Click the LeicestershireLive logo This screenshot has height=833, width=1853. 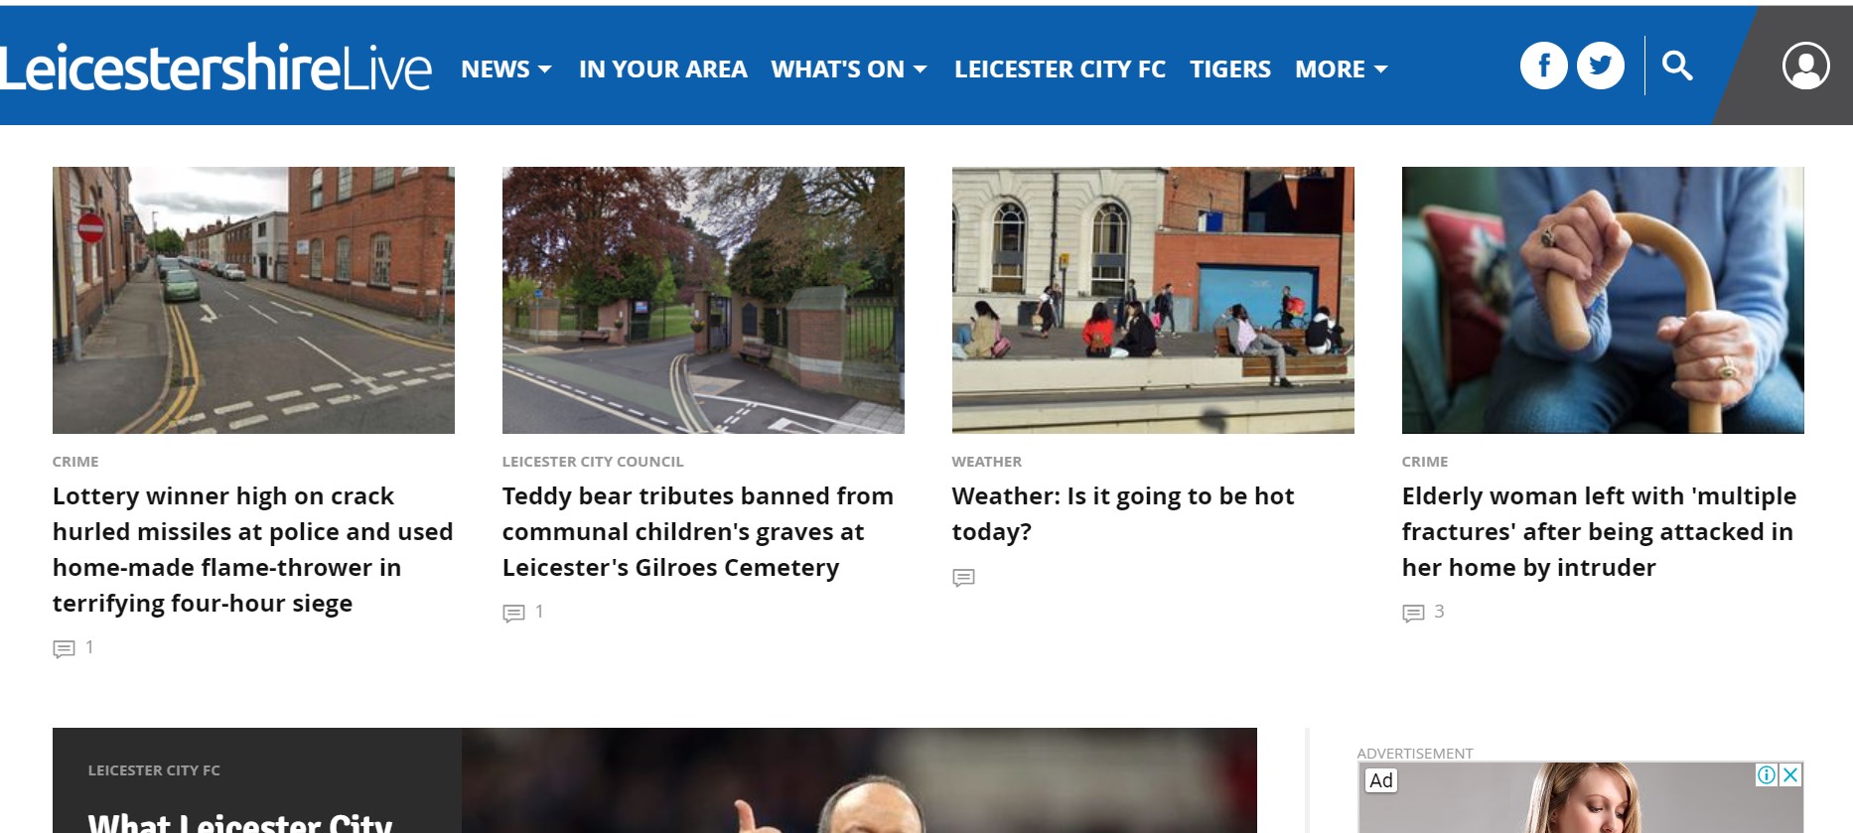[x=216, y=68]
